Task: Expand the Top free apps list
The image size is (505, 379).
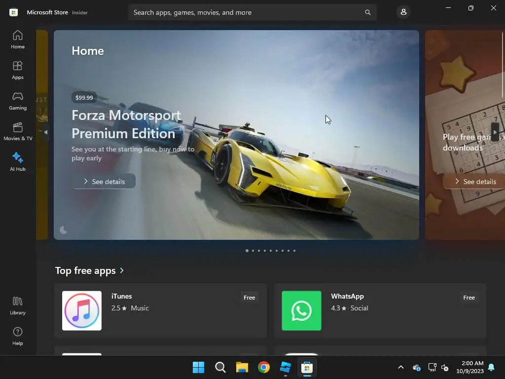Action: tap(122, 270)
